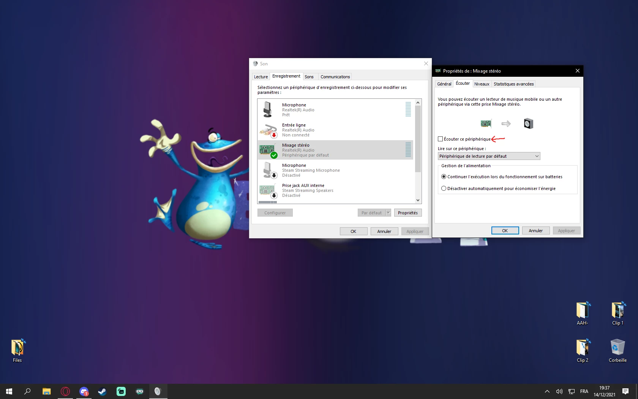
Task: Open the Niveaux tab in Propriétés
Action: [482, 84]
